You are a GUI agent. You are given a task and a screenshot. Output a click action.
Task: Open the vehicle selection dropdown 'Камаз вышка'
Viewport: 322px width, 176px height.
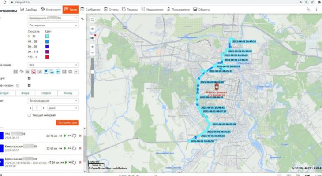click(53, 18)
